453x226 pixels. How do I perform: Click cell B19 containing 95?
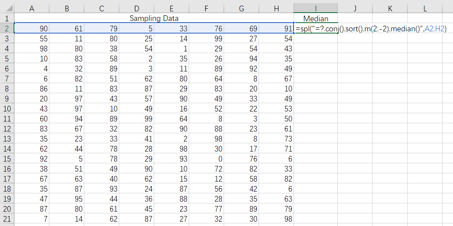[67, 199]
